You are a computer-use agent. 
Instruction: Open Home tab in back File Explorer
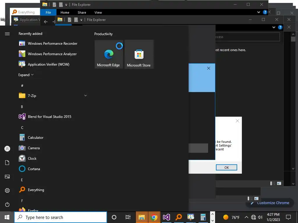pos(65,12)
